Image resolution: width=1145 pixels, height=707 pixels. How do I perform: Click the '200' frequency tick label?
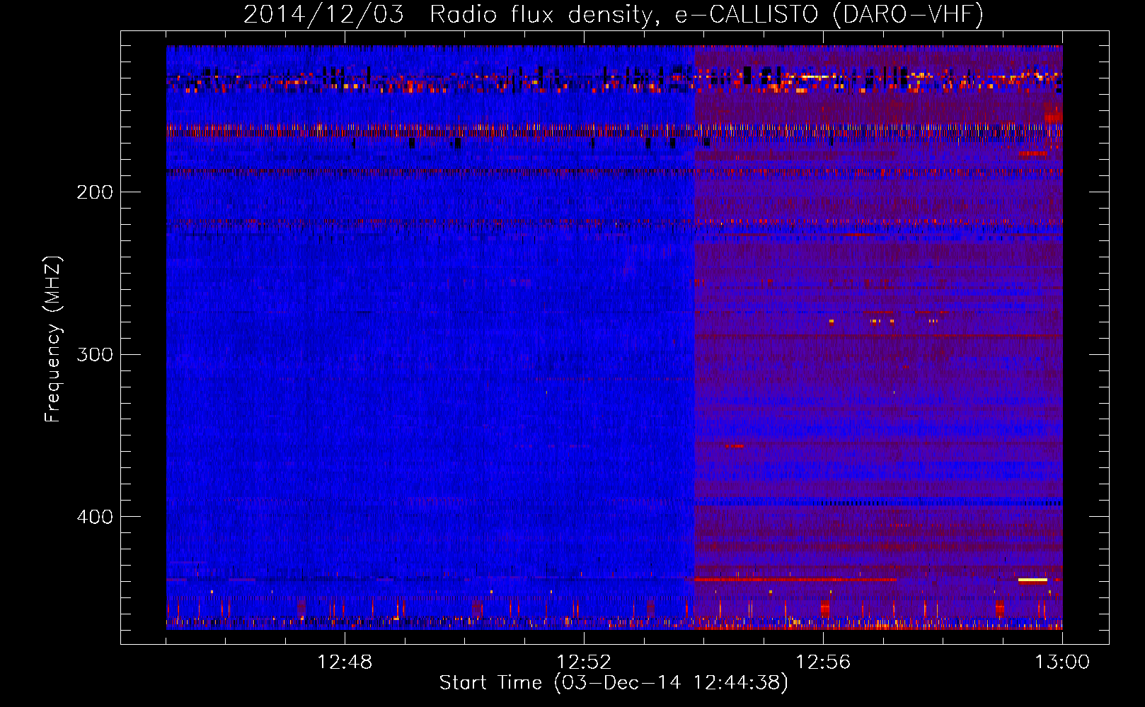[x=95, y=192]
